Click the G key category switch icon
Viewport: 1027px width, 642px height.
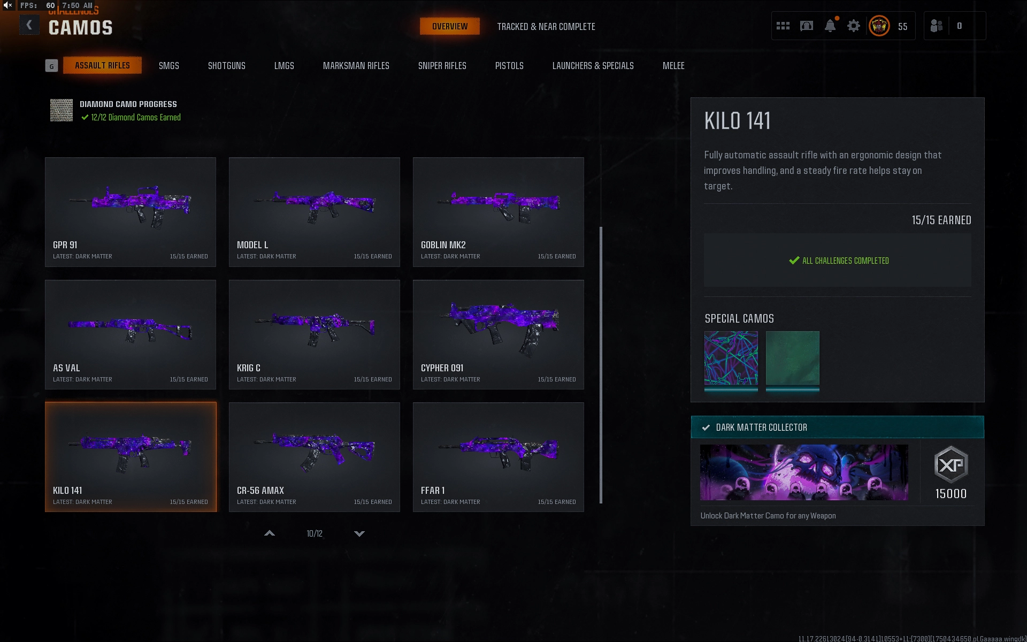pos(51,66)
